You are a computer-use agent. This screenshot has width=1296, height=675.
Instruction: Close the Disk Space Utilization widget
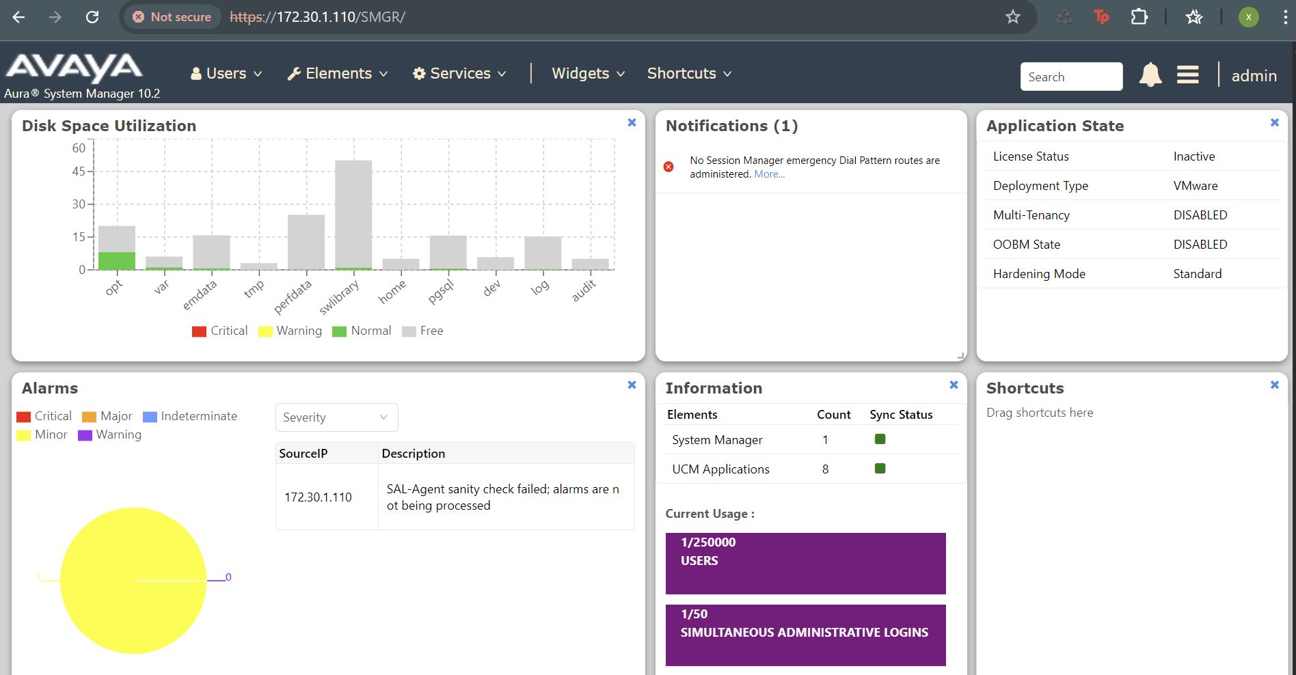point(632,123)
